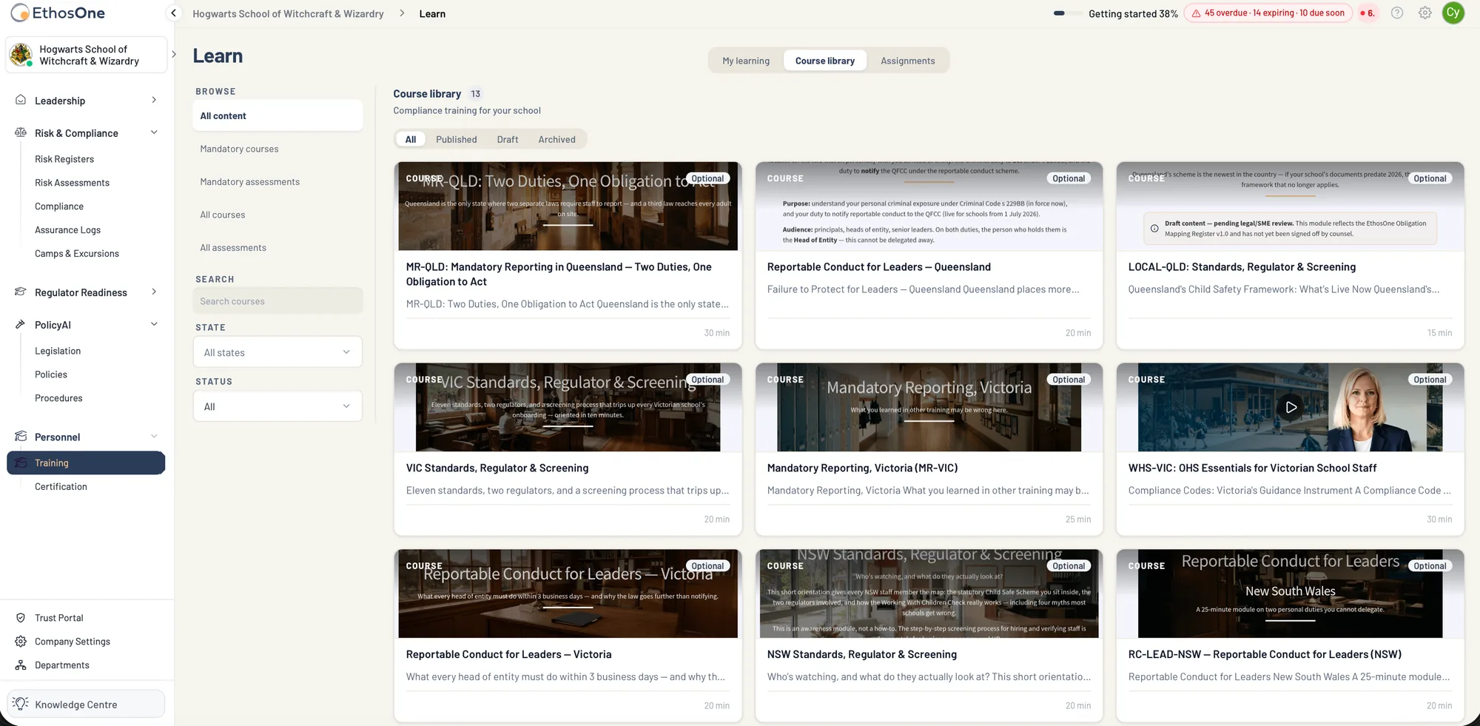1480x726 pixels.
Task: Open LOCAL-QLD: Standards, Regulator & Screening title
Action: point(1242,266)
